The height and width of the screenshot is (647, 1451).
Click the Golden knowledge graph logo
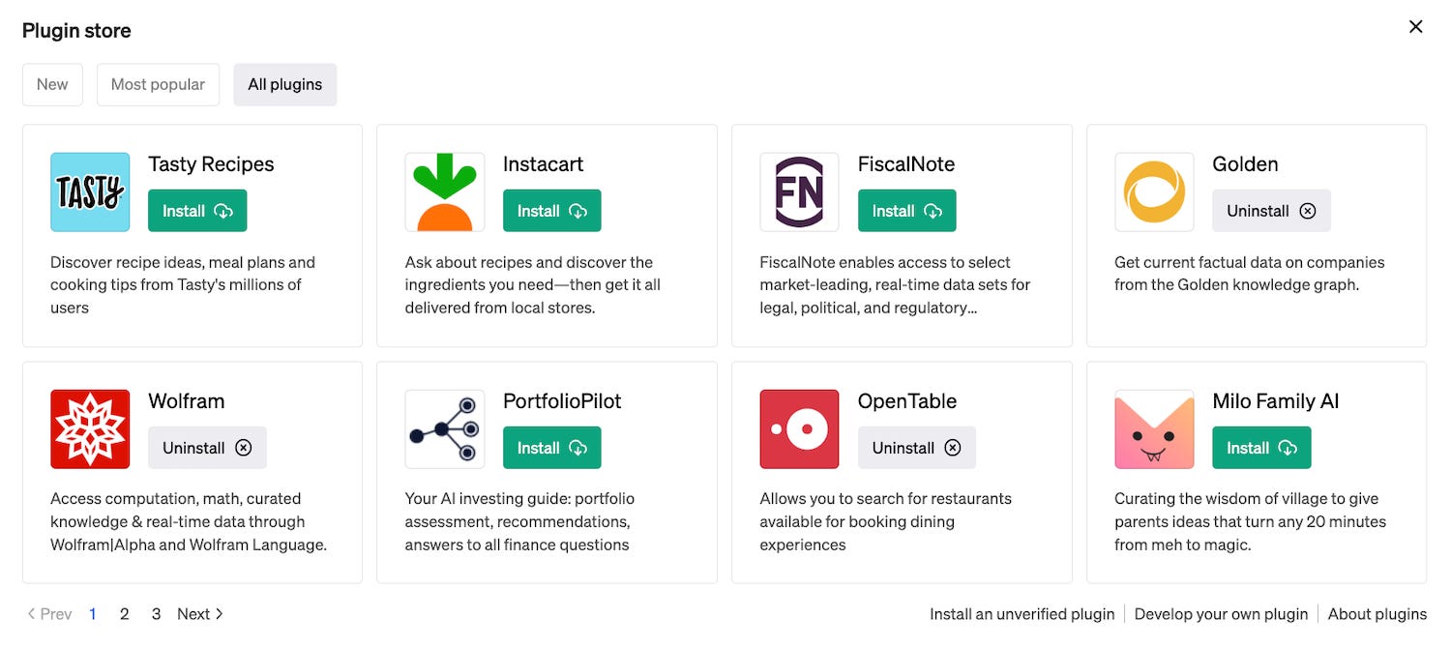[1154, 191]
